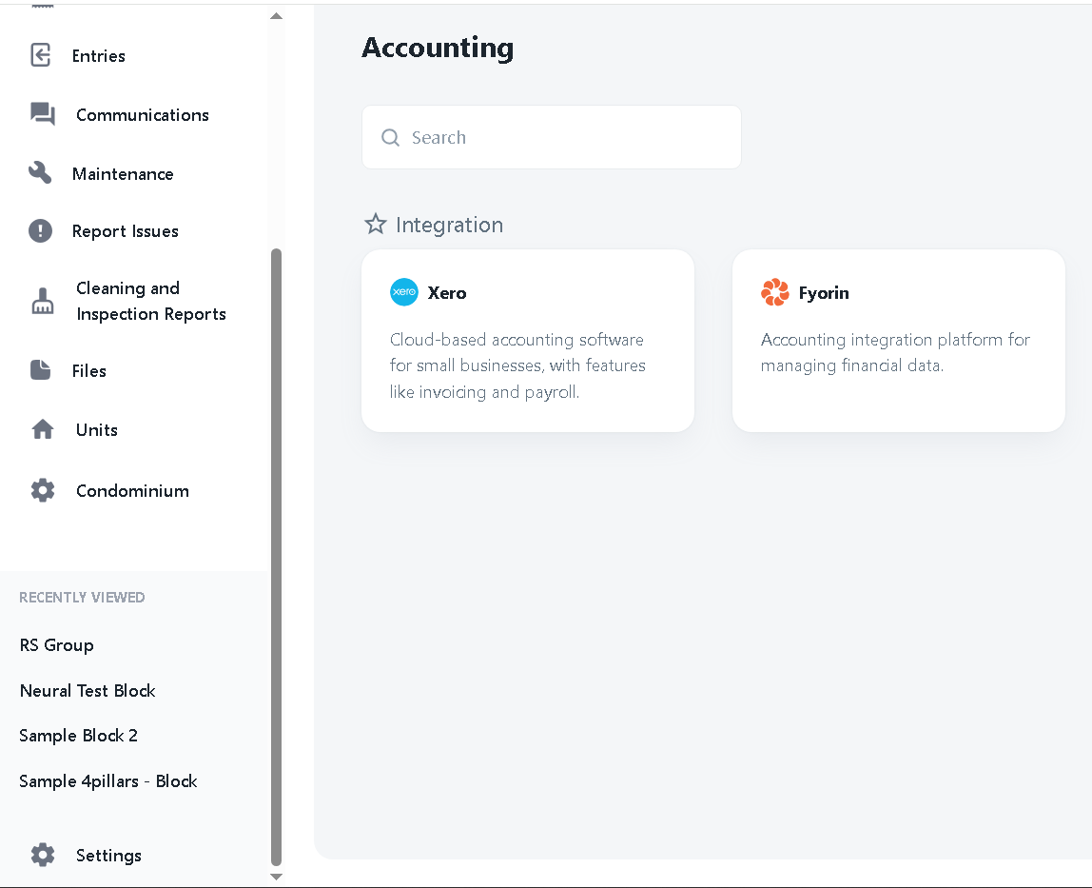Viewport: 1092px width, 888px height.
Task: Open Units using the house icon
Action: click(x=40, y=428)
